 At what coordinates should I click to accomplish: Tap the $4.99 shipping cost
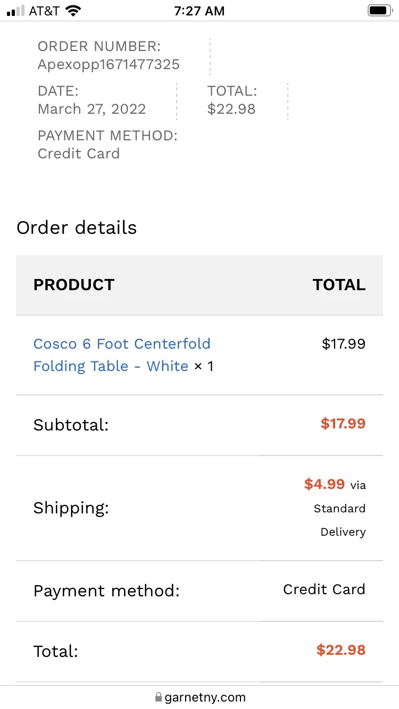(325, 484)
